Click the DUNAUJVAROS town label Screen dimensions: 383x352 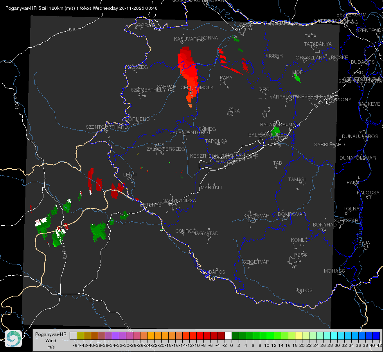[x=360, y=136]
